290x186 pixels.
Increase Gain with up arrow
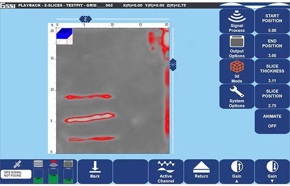click(x=237, y=172)
